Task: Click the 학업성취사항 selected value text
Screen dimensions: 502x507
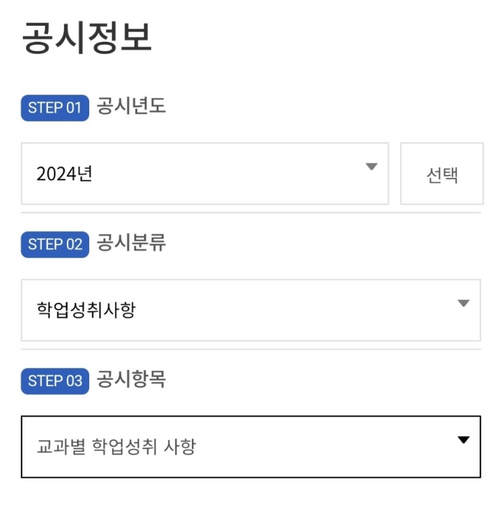Action: click(86, 311)
